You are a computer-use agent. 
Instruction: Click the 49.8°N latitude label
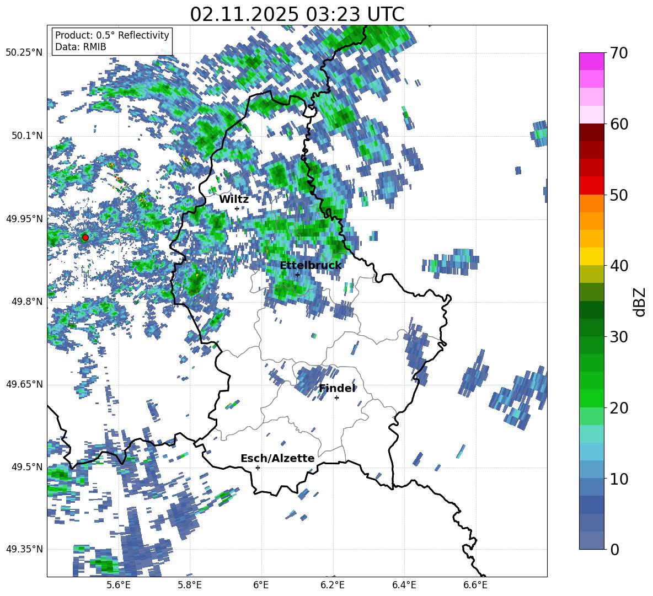coord(26,302)
